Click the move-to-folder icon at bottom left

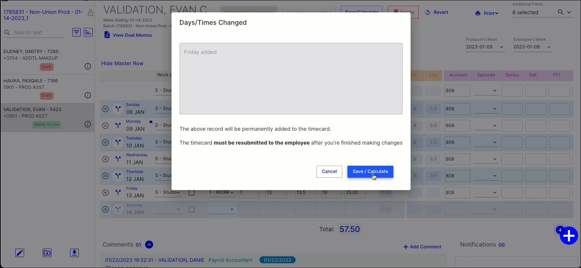coord(47,253)
